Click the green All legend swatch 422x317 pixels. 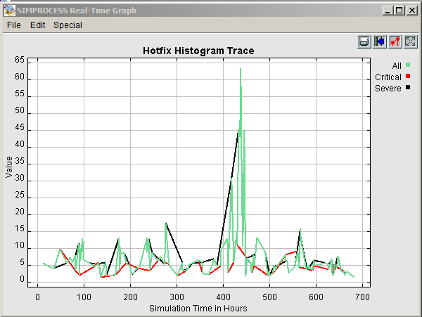tap(408, 65)
